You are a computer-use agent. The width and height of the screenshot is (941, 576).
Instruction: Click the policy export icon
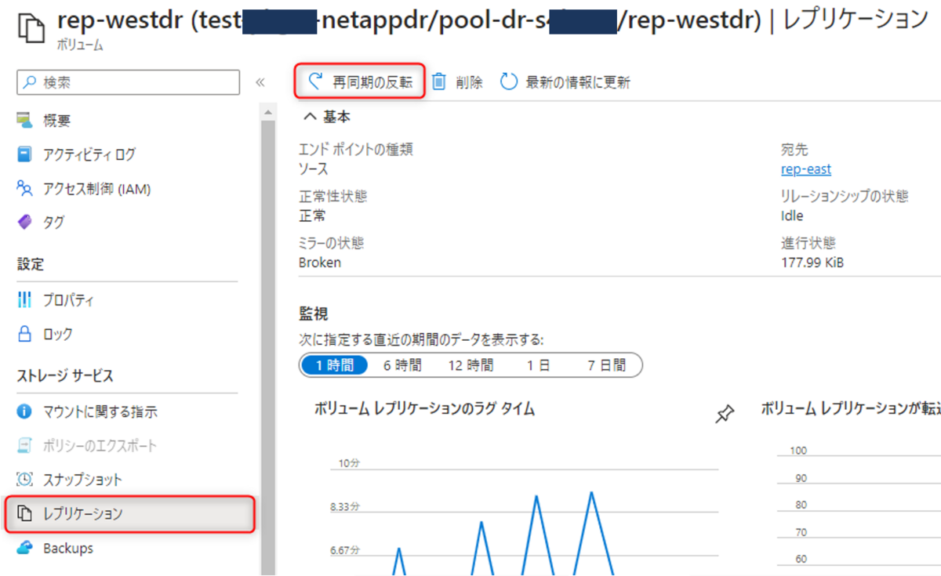pyautogui.click(x=25, y=445)
